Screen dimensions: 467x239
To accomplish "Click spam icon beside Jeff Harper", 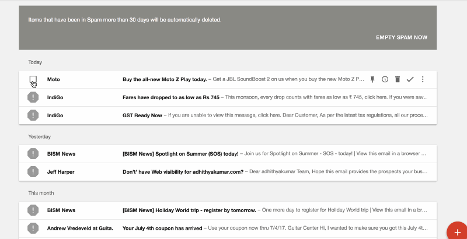I will (33, 171).
